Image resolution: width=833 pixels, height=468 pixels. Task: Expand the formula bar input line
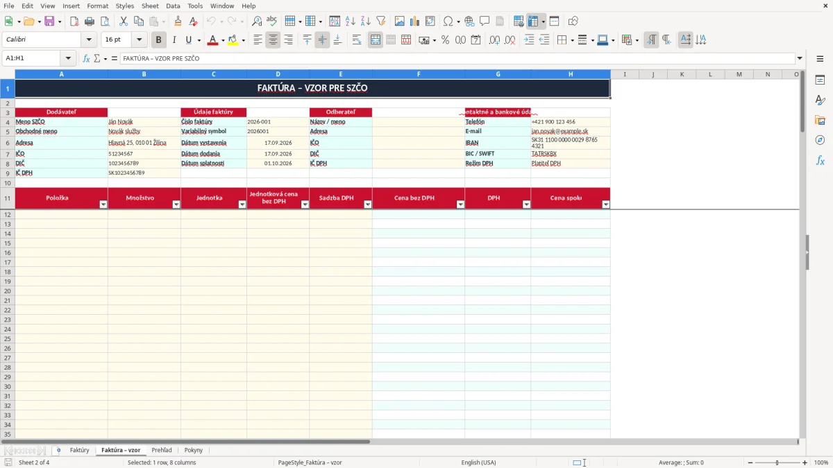tap(800, 59)
